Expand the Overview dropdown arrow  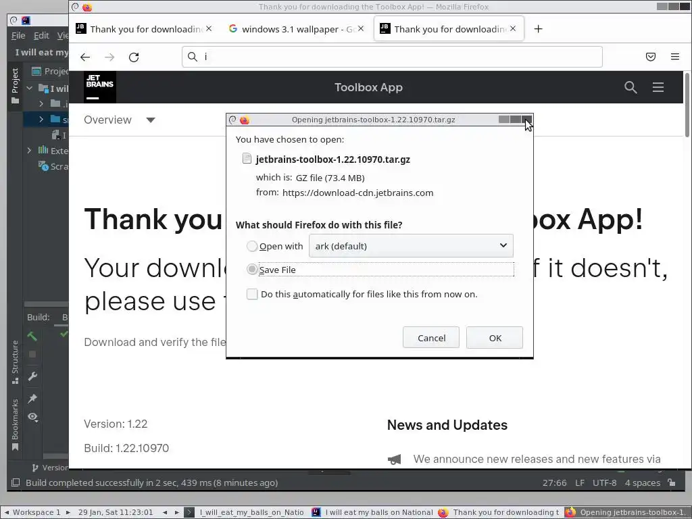[151, 120]
